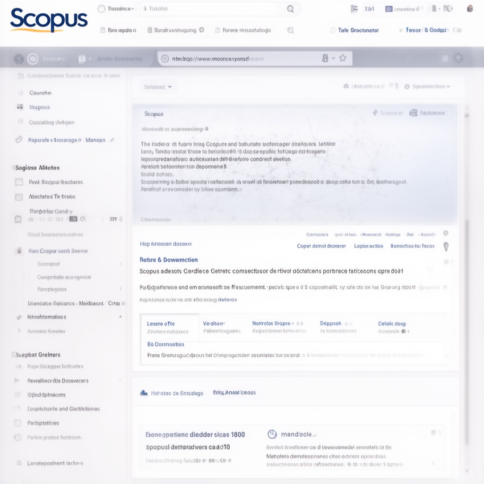Screen dimensions: 484x484
Task: Open the Brltg Arnoal iceoss link
Action: pos(234,393)
